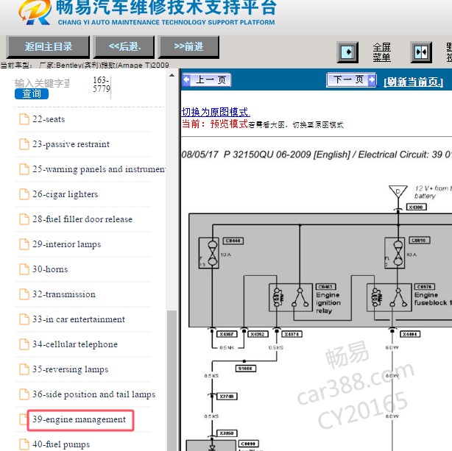Open 33-in car entertainment section

79,319
